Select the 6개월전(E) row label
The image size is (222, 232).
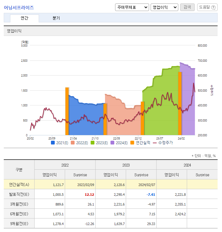[x=19, y=214]
